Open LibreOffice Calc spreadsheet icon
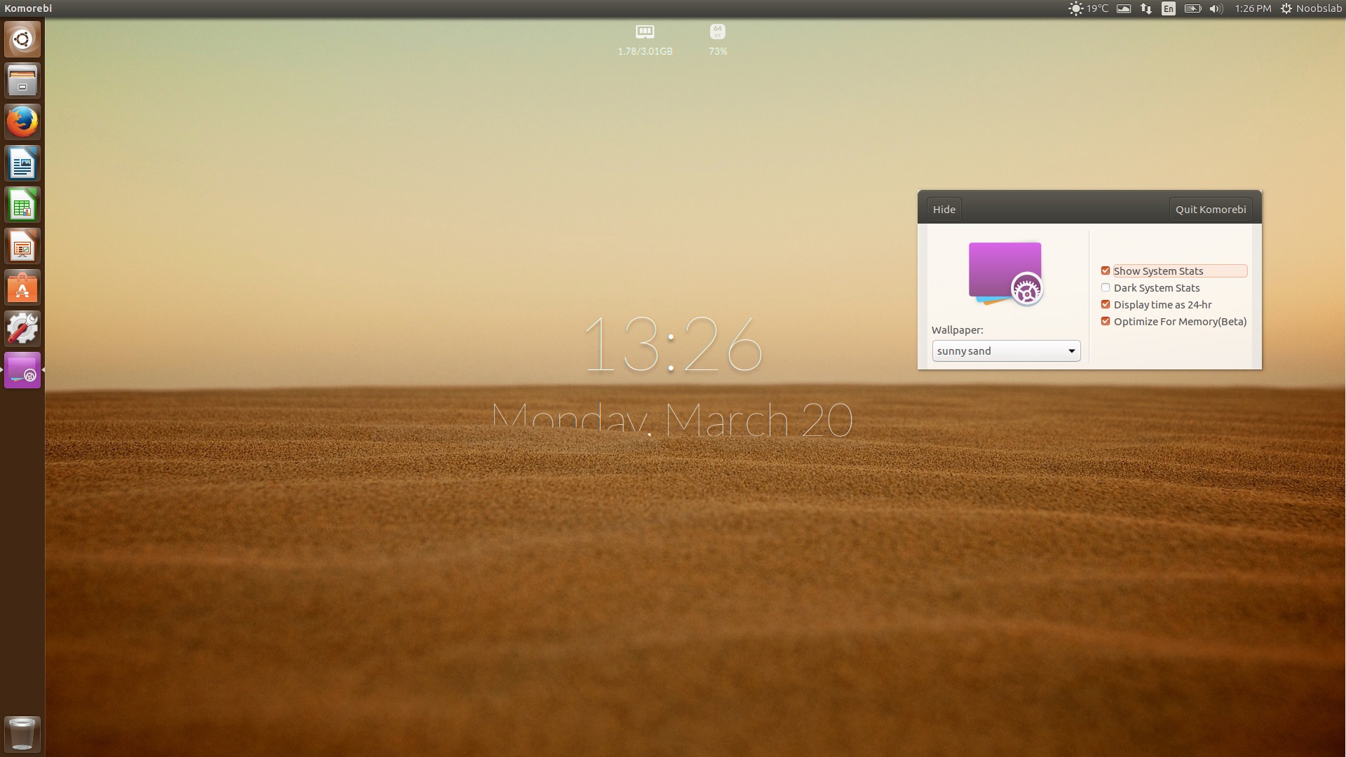The image size is (1346, 757). coord(22,205)
